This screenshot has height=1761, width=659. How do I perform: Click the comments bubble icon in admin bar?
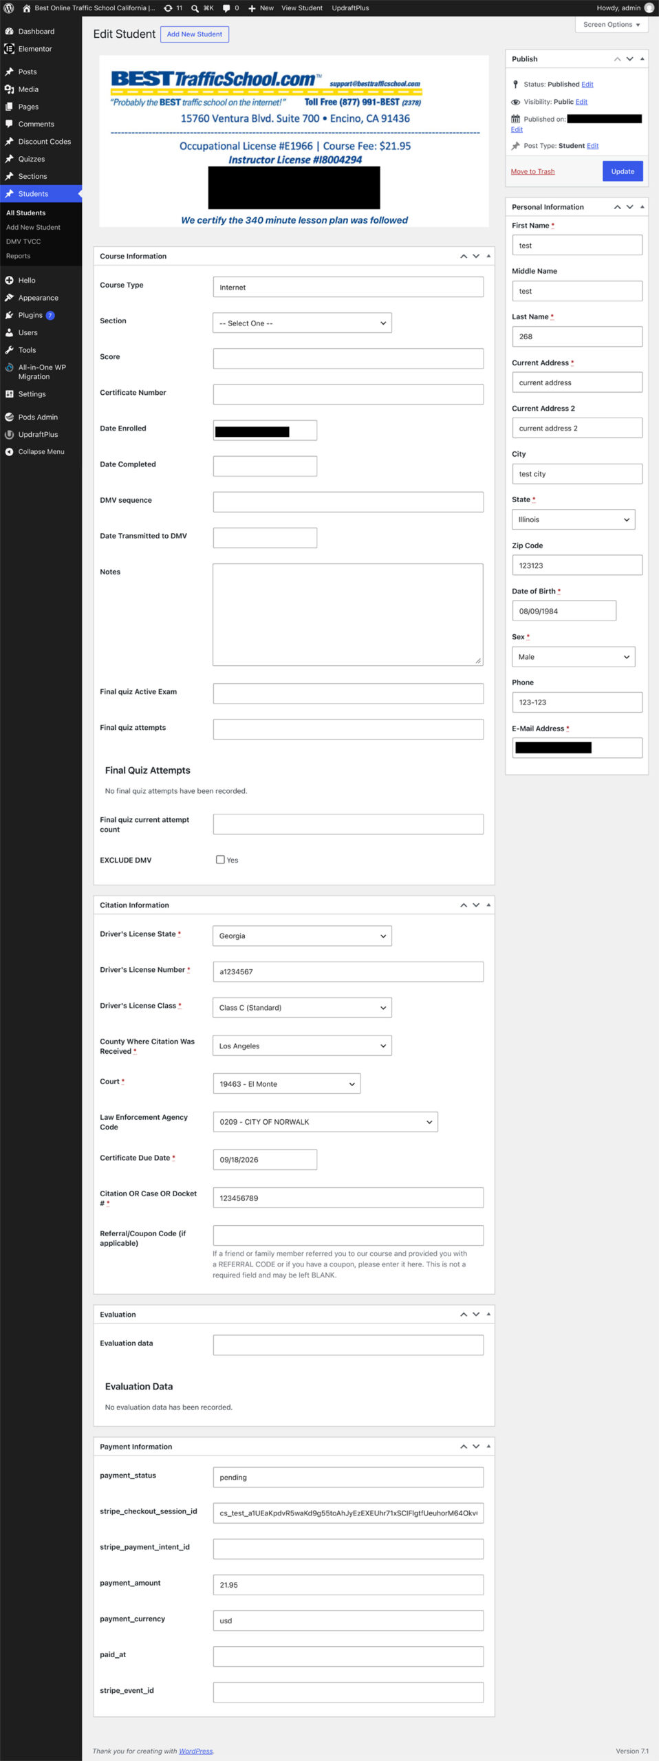226,8
